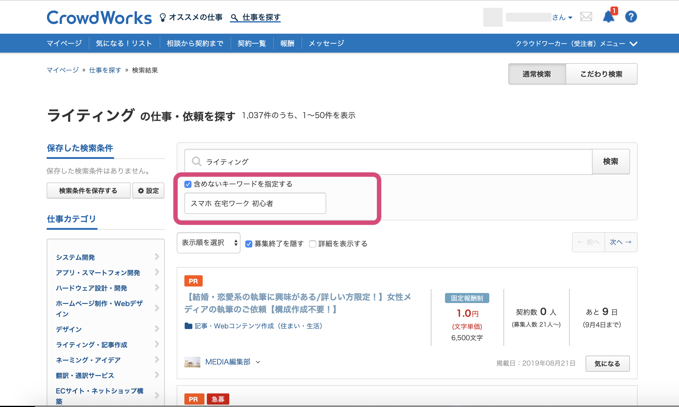Click the help question mark icon

(631, 17)
